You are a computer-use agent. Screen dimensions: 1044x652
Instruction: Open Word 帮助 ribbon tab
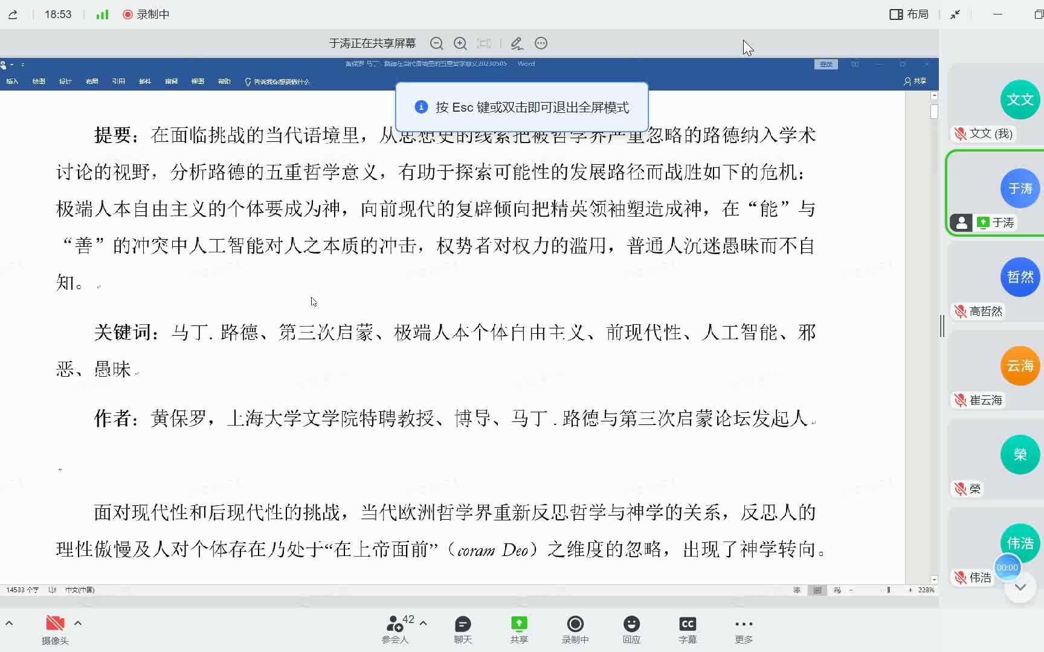coord(224,81)
